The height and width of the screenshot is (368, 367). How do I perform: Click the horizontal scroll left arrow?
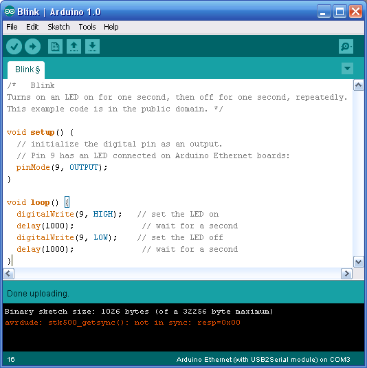pos(8,274)
